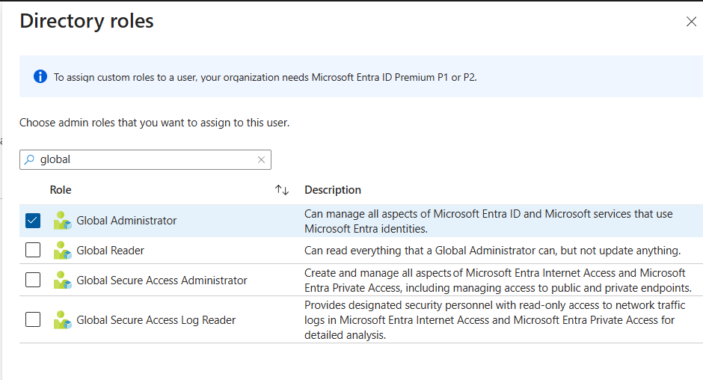
Task: Tick the Global Secure Access Administrator checkbox
Action: [x=33, y=280]
